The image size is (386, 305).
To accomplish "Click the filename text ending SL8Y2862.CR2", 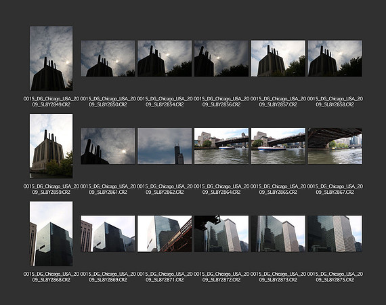I will click(165, 189).
